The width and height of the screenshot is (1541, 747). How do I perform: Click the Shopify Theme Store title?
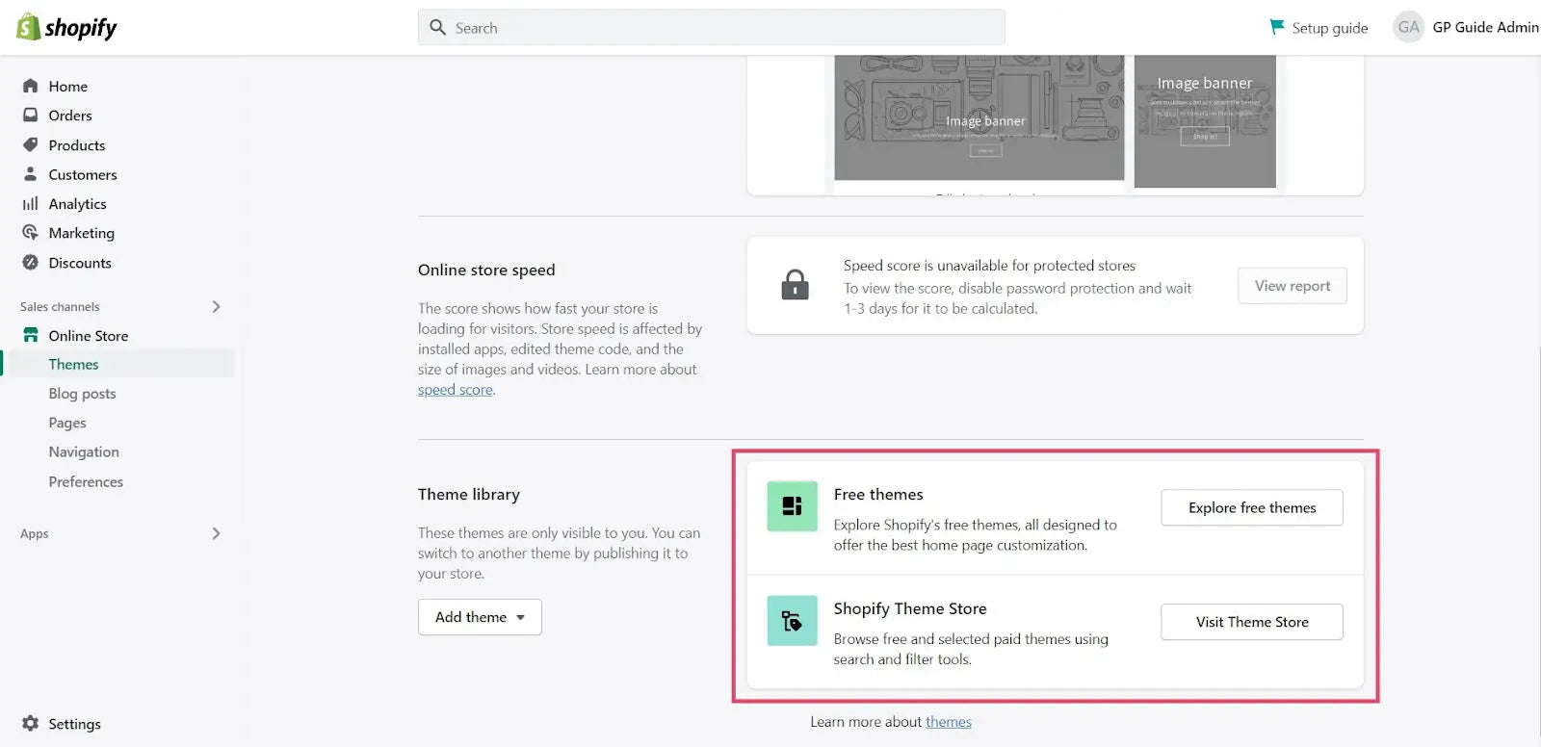[x=910, y=609]
